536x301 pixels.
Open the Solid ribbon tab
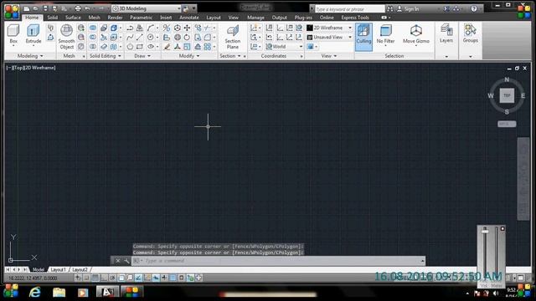52,18
